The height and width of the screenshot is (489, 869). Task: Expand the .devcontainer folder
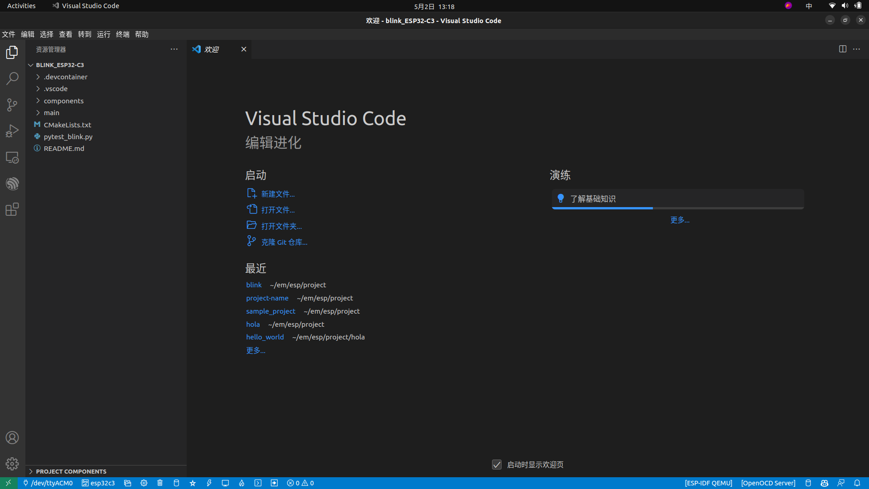[106, 77]
